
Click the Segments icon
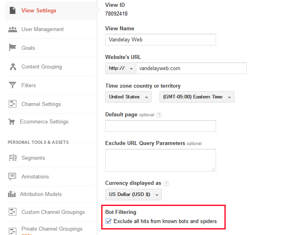13,158
